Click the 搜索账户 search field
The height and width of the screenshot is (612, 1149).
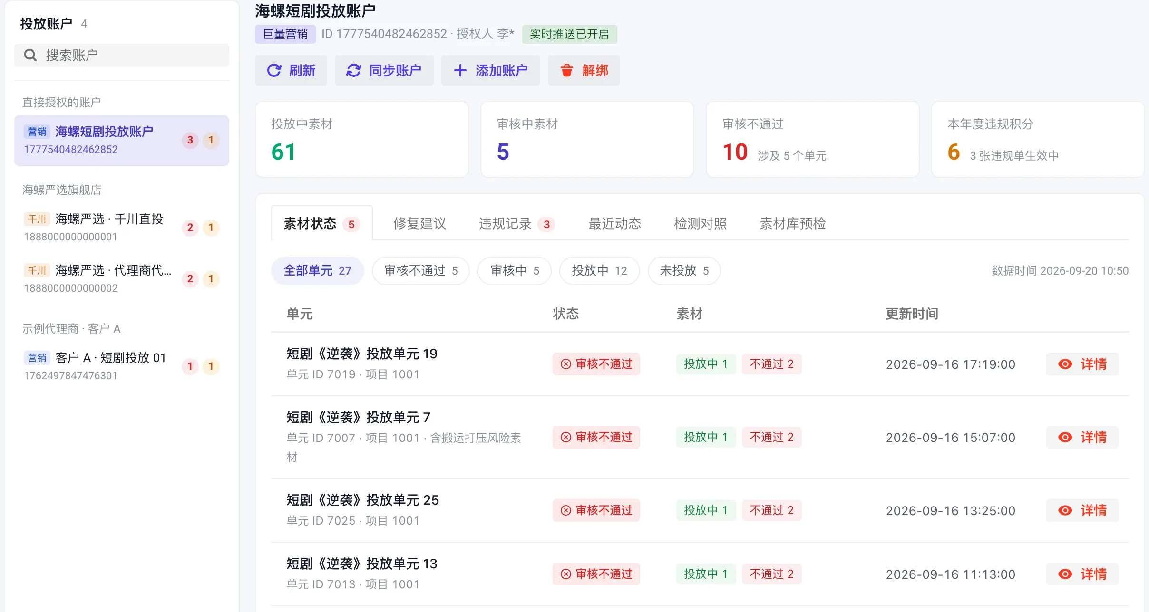[x=122, y=55]
